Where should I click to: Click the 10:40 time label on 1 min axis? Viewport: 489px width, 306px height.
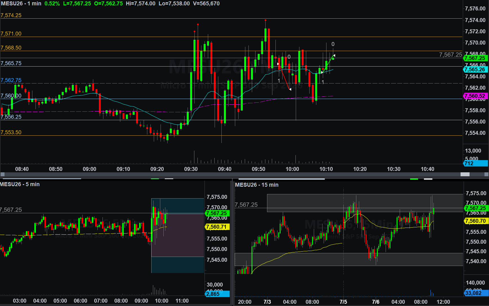pos(428,169)
